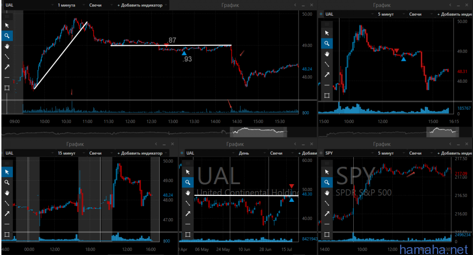
Task: Click the navigator range slider under UAL 1-minute chart
Action: [x=258, y=132]
